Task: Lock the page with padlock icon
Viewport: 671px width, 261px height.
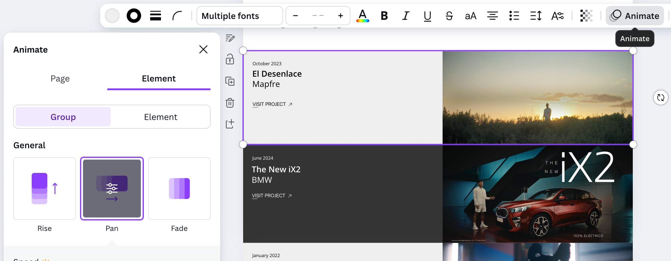Action: click(x=230, y=59)
